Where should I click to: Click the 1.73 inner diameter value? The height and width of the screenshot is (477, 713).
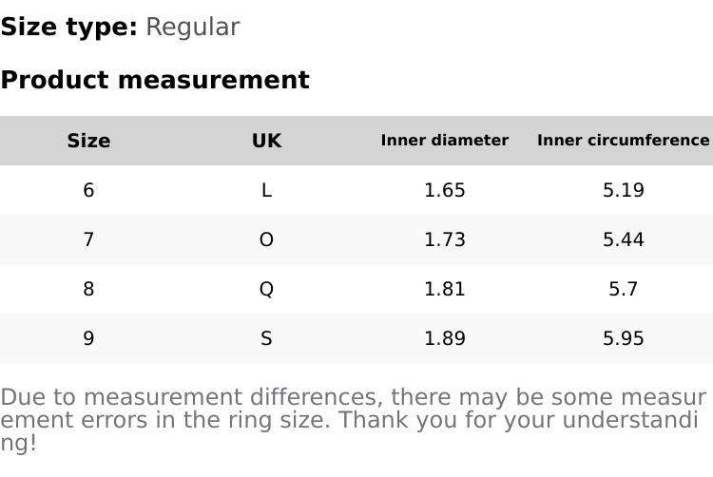coord(444,239)
